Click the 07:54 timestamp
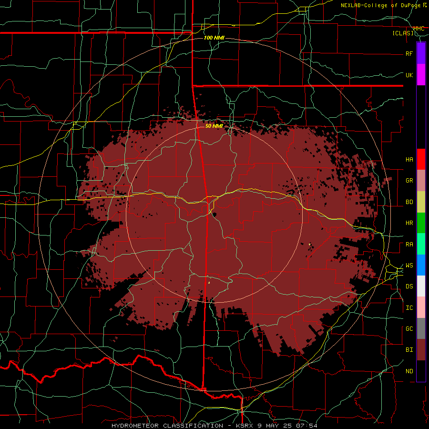 pos(306,426)
